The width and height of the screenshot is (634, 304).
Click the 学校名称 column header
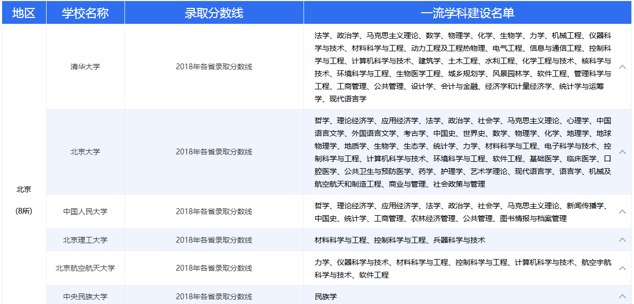[x=85, y=13]
